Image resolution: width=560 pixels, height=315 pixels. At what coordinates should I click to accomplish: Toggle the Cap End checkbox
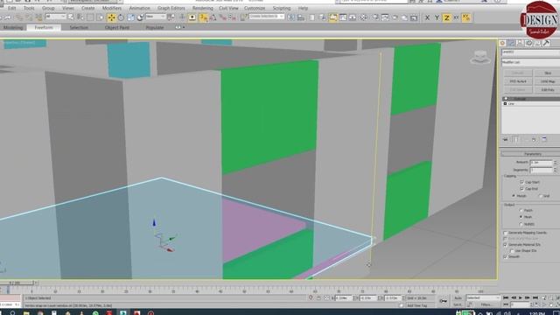coord(521,189)
